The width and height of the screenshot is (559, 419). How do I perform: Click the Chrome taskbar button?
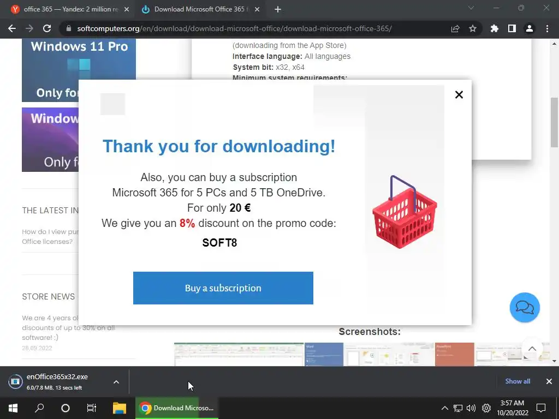[177, 408]
